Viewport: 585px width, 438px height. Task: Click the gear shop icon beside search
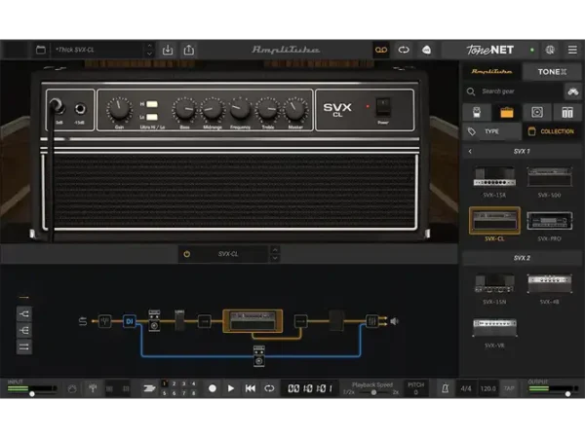click(572, 91)
